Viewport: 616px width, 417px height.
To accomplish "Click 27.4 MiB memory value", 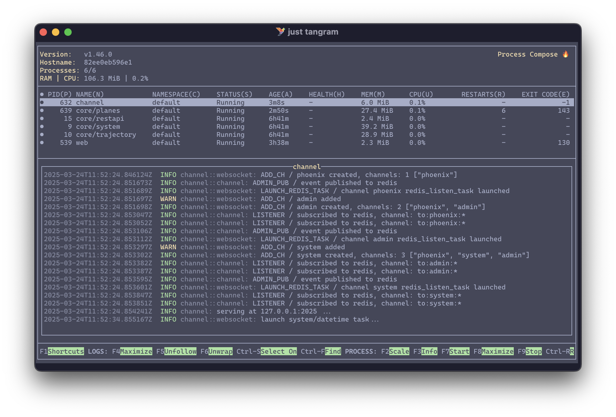I will (377, 110).
